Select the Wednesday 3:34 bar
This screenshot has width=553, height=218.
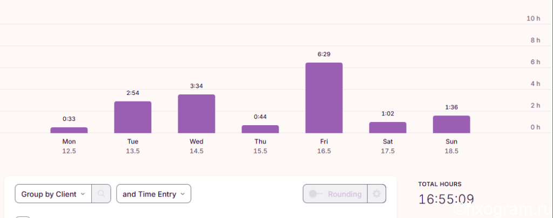click(x=197, y=114)
